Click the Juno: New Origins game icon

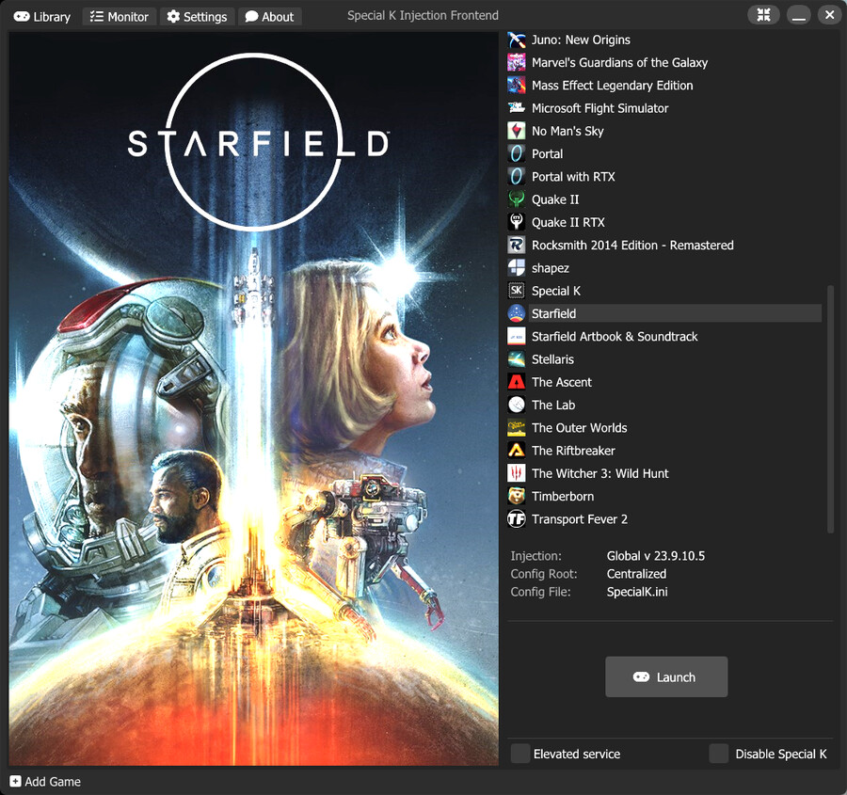pyautogui.click(x=517, y=40)
